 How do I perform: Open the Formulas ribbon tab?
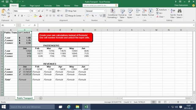point(48,5)
